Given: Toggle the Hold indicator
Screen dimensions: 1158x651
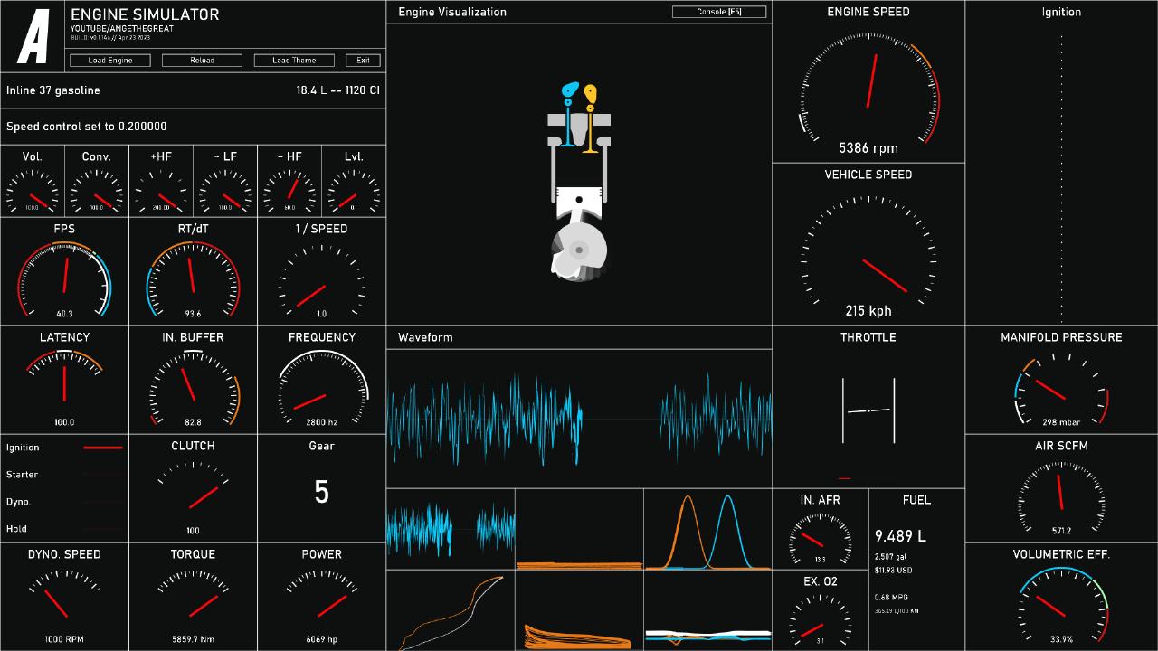Looking at the screenshot, I should (x=102, y=529).
